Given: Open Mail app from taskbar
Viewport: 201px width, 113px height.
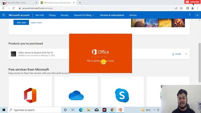Looking at the screenshot, I should [x=96, y=110].
